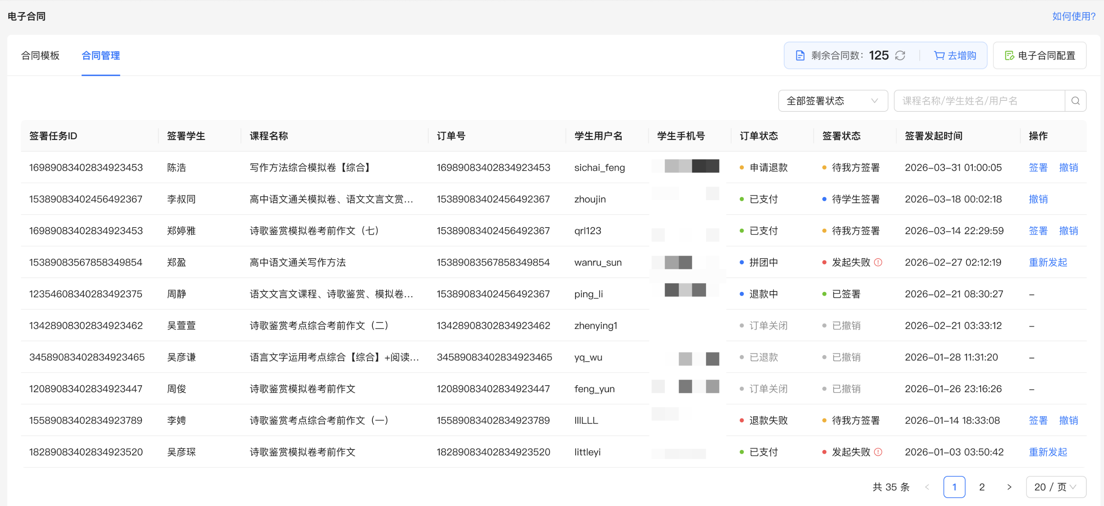Switch to the 合同模板 tab
This screenshot has height=506, width=1104.
click(40, 56)
